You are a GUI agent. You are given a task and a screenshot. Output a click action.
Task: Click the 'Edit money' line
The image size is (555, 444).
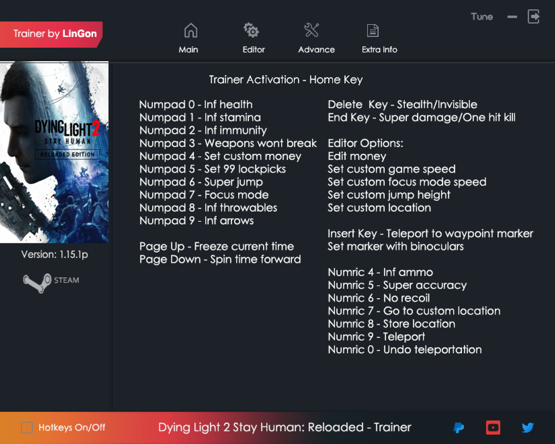pos(357,156)
